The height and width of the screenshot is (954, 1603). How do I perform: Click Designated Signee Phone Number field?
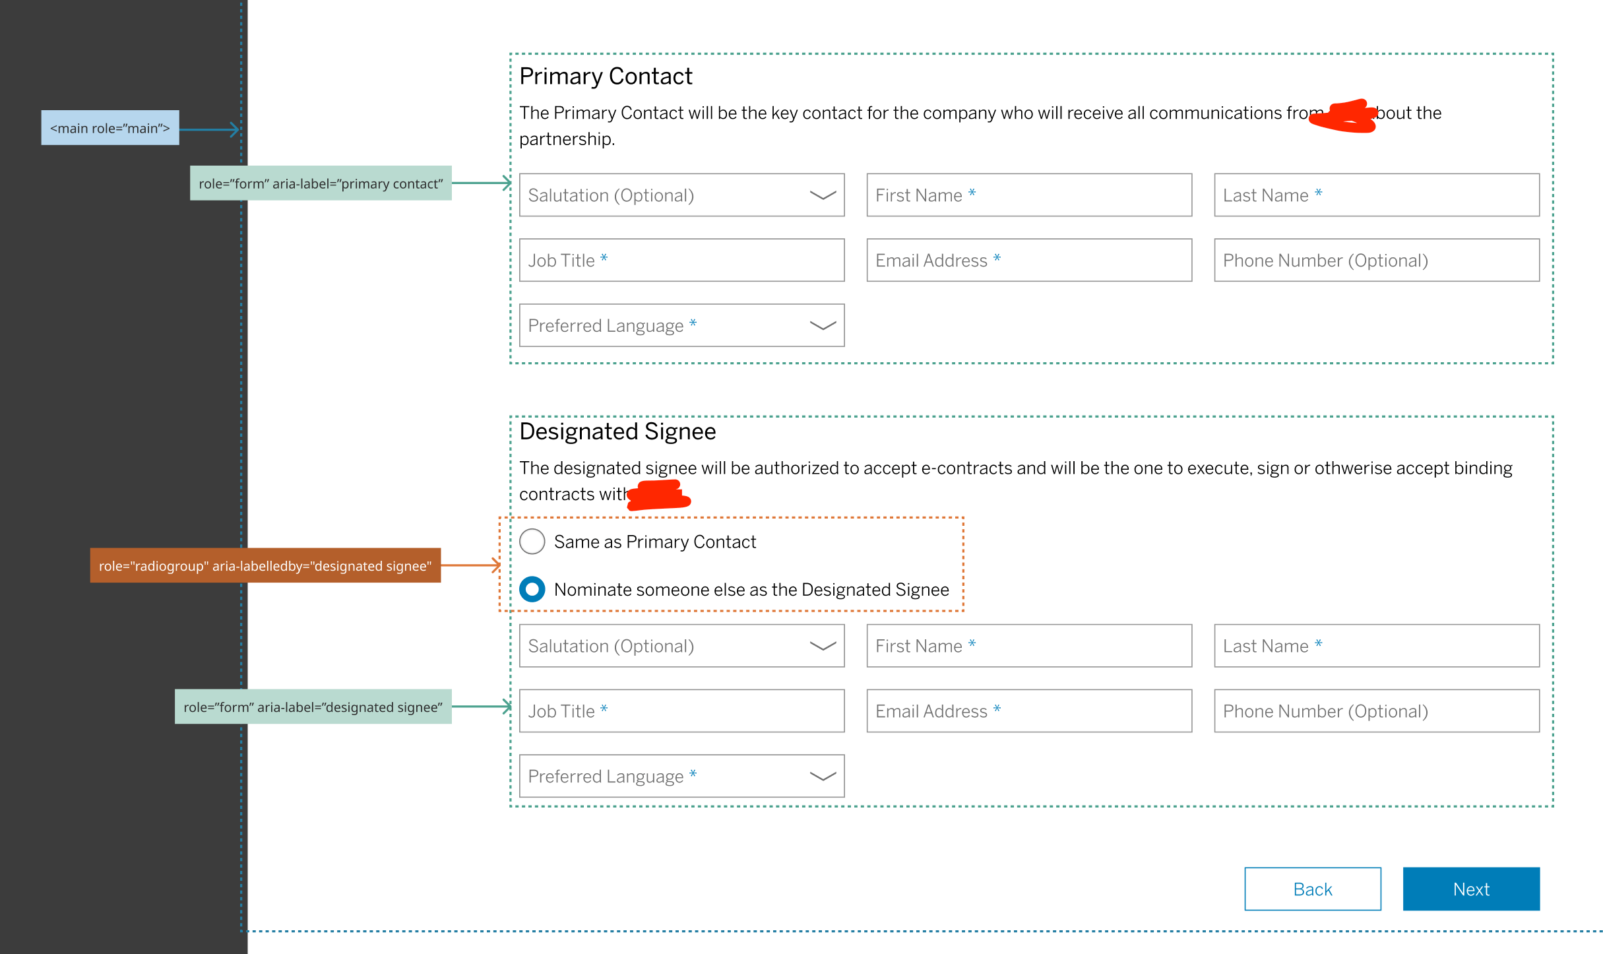(1376, 711)
